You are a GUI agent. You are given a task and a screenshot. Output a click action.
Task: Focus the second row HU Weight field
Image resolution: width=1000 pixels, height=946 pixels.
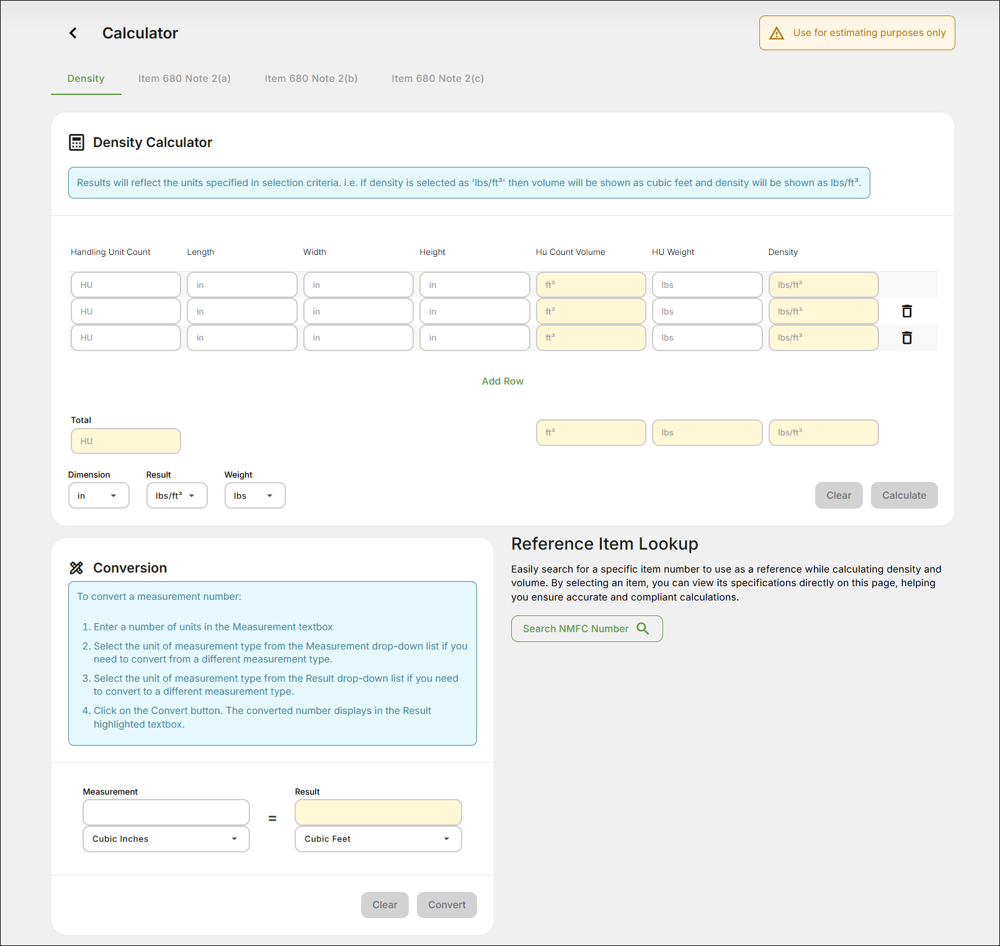coord(707,311)
